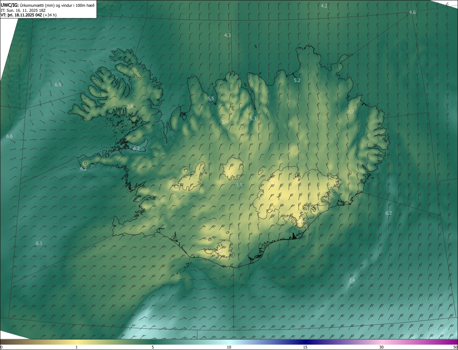The height and width of the screenshot is (350, 458).
Task: Click the color scale tick label 15
Action: tap(305, 347)
